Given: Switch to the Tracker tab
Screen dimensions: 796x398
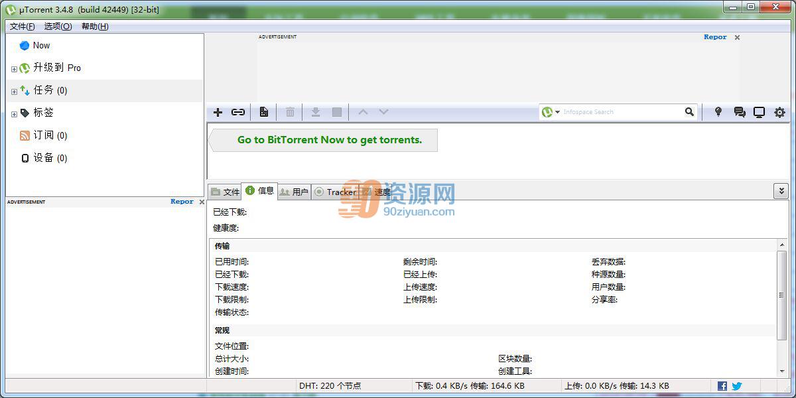Looking at the screenshot, I should [335, 192].
